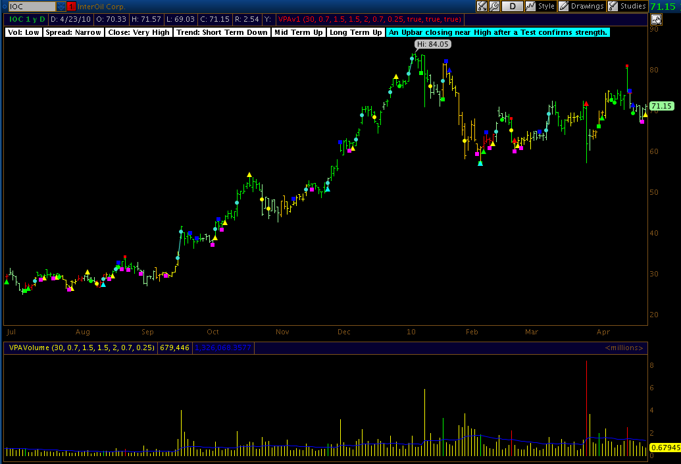Change the D daily aggregation button

513,6
